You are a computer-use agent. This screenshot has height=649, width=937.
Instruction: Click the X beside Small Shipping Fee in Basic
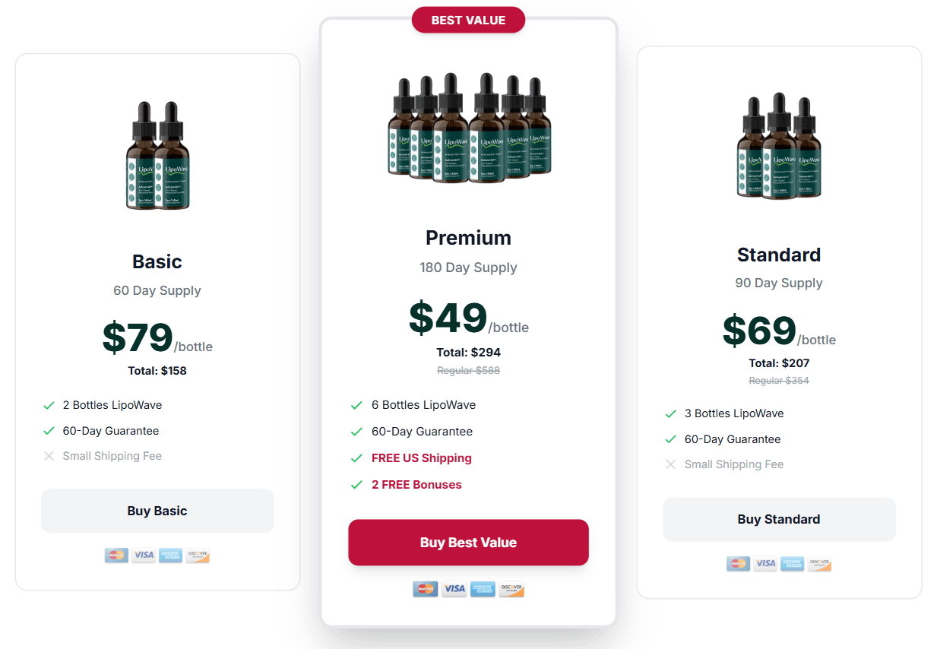coord(49,455)
